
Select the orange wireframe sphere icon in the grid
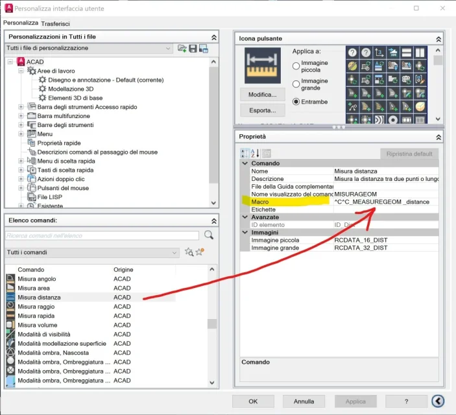[420, 106]
